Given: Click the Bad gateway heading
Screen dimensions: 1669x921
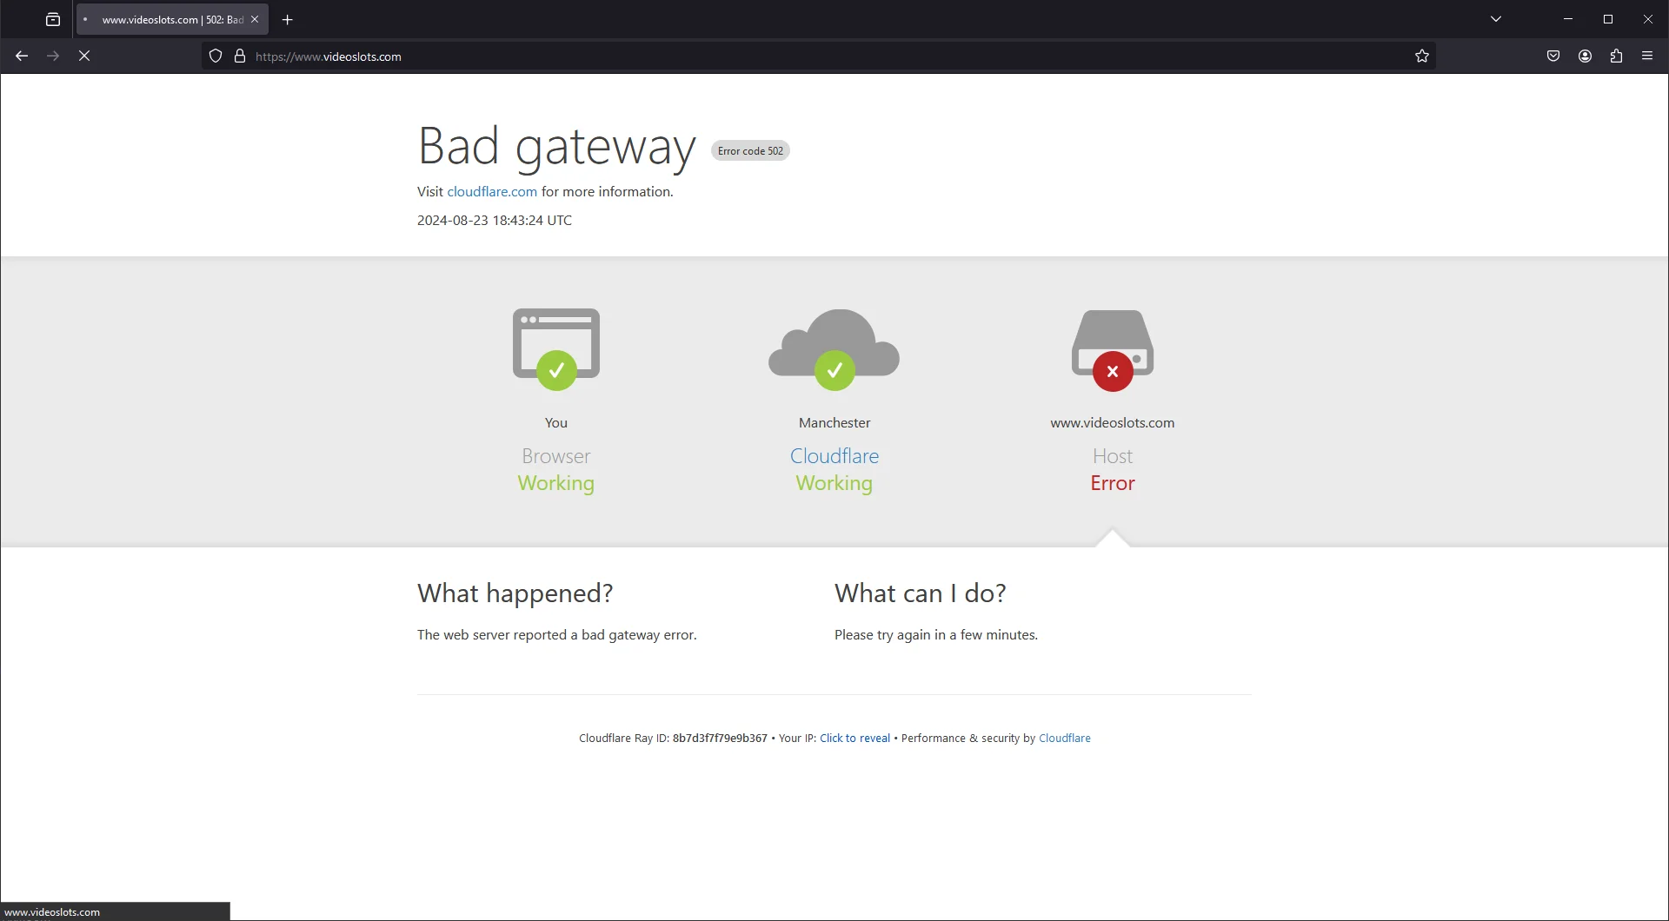Looking at the screenshot, I should [556, 146].
